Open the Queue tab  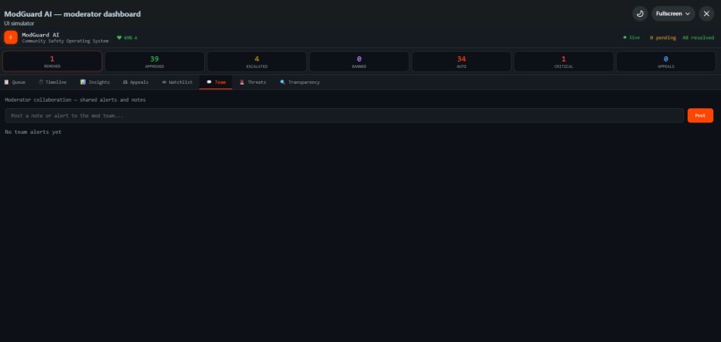pos(14,82)
